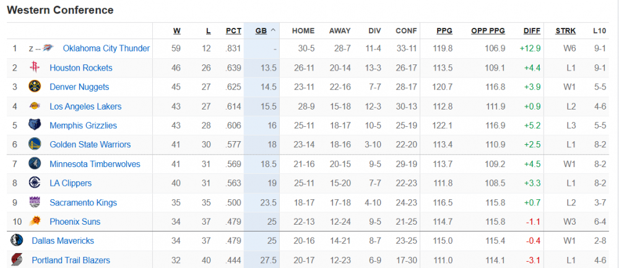Click the Houston Rockets logo icon
This screenshot has height=268, width=619.
point(35,67)
